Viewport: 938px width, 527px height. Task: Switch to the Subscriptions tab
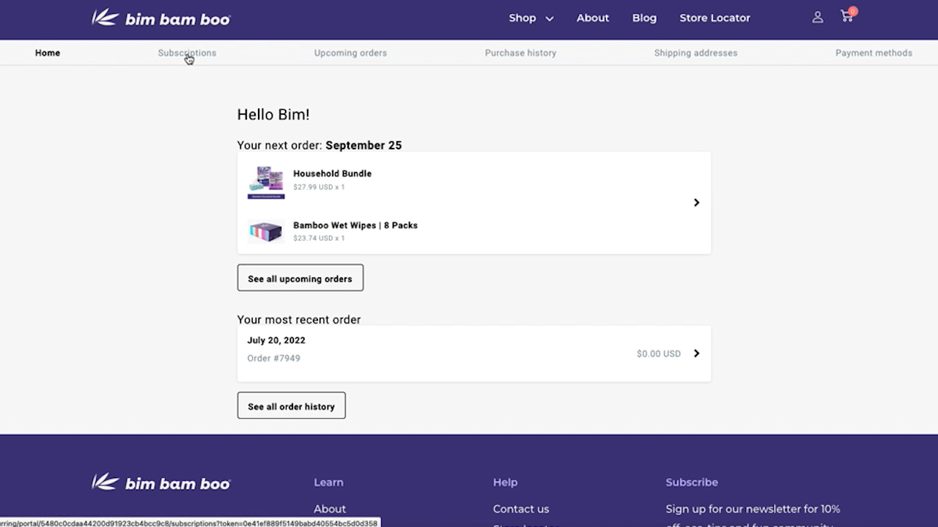187,53
